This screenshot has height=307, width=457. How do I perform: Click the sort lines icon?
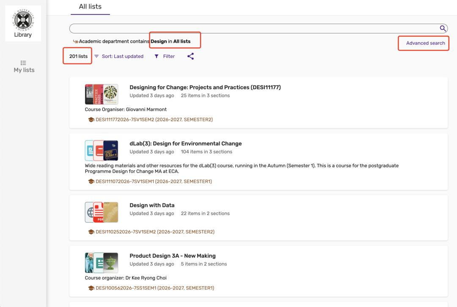click(96, 56)
